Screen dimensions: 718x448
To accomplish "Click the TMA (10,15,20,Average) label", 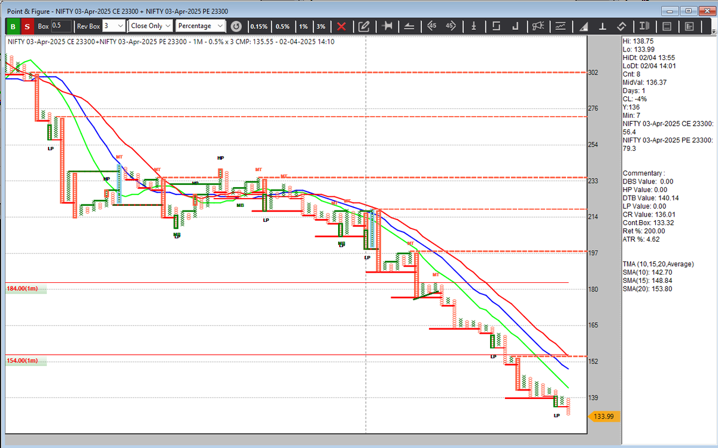I will (x=658, y=264).
